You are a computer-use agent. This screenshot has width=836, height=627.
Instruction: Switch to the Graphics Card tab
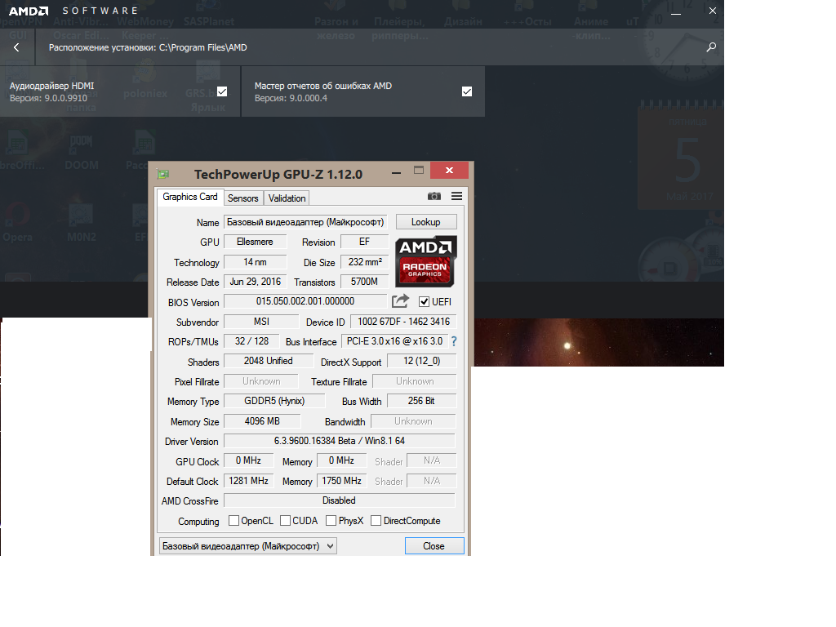(189, 197)
